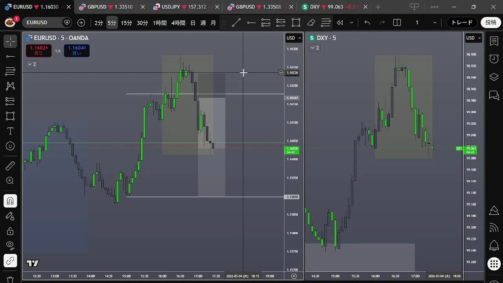Open the layout number dropdown arrow
Screen dimensions: 503x283
(x=435, y=23)
